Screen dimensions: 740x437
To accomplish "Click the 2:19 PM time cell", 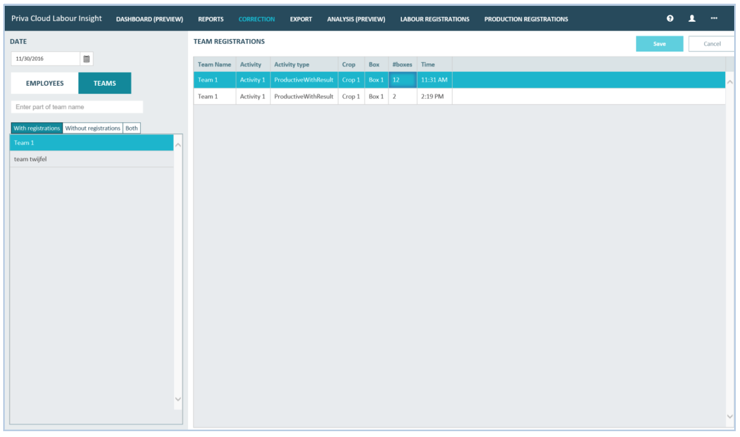I will click(x=434, y=96).
